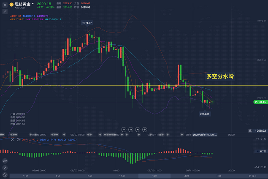
Task: Jump to the earliest chart data
Action: (131, 129)
